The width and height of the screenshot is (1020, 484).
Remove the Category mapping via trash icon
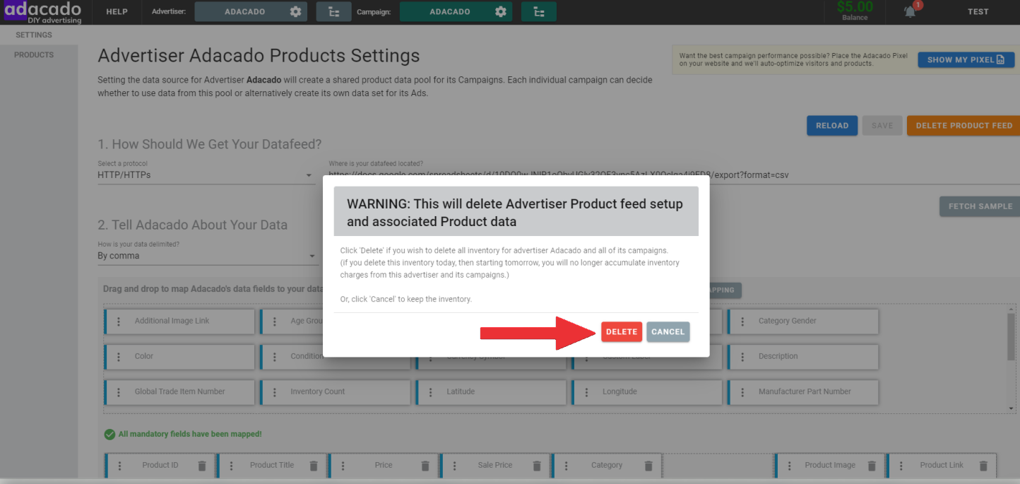pos(648,466)
